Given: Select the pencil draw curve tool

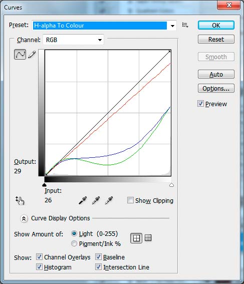Looking at the screenshot, I should point(32,55).
